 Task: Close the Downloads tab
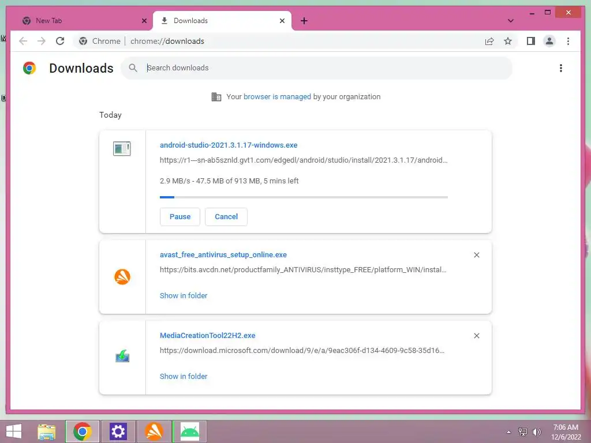coord(282,21)
